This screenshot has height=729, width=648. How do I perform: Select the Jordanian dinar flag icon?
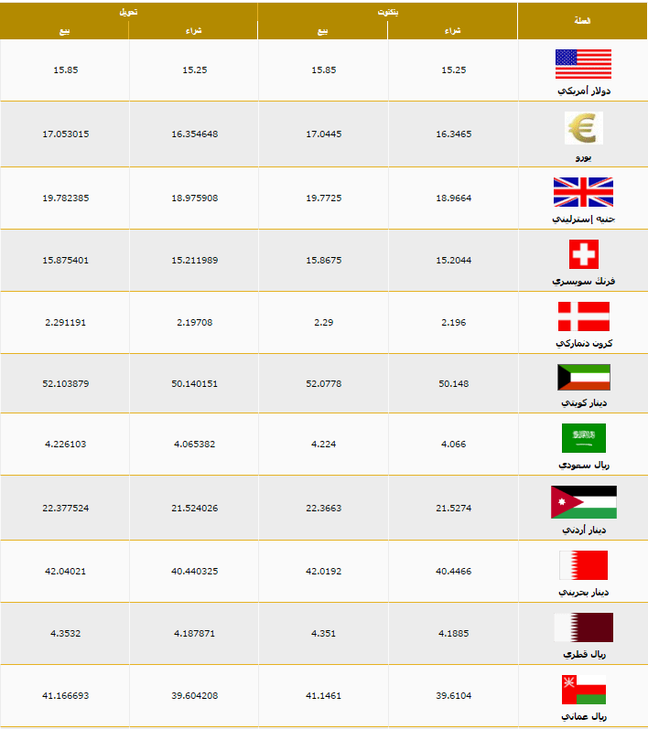coord(584,502)
